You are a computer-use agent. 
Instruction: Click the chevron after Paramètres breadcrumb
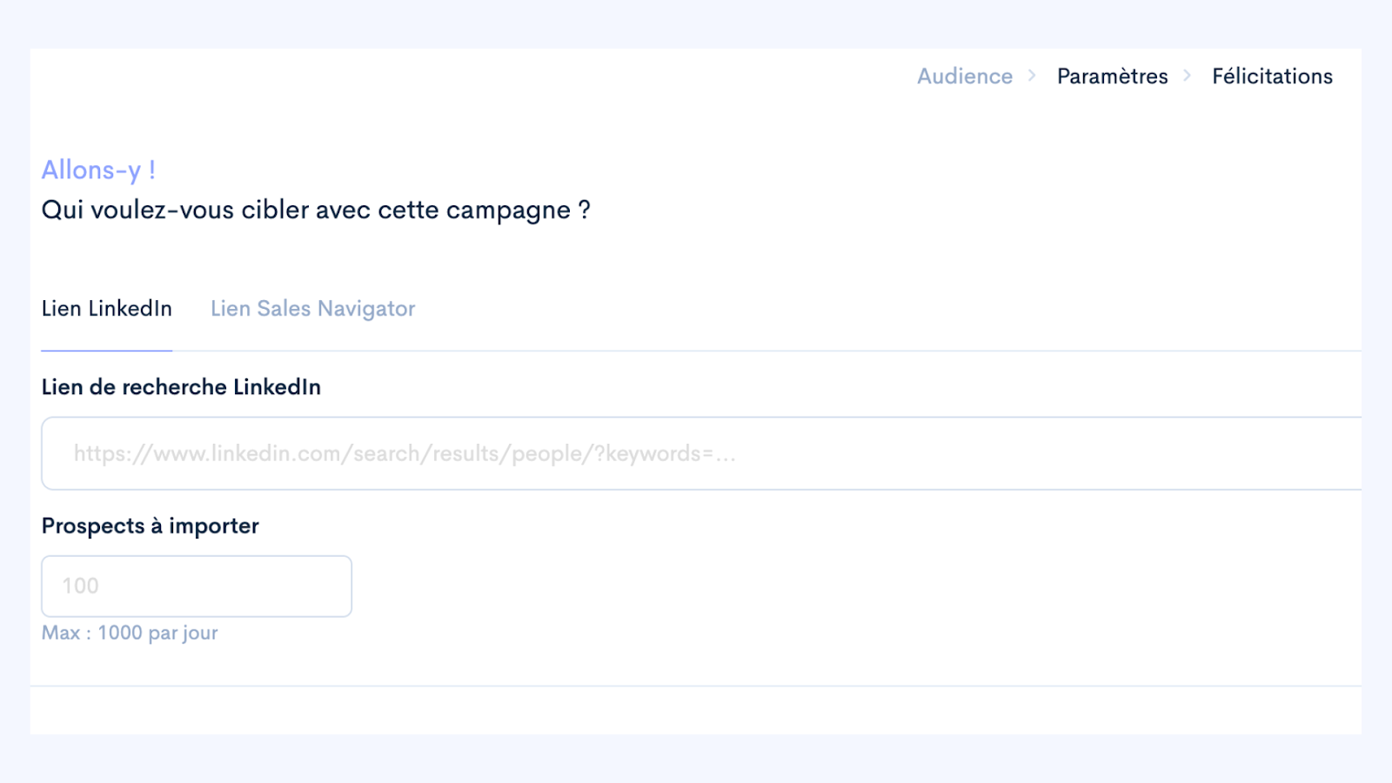(1187, 76)
